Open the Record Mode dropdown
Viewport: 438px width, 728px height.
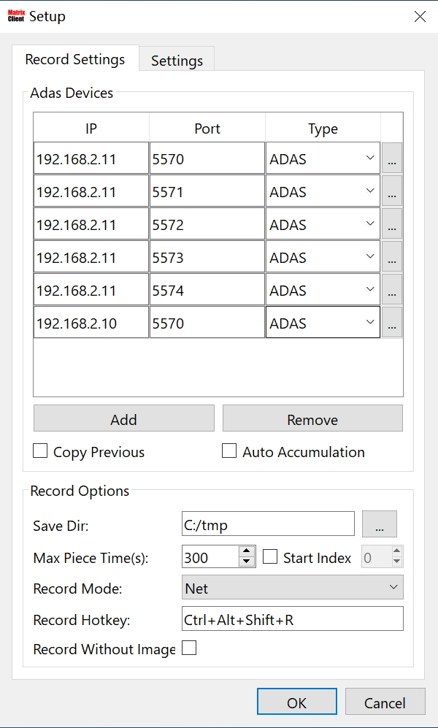point(292,588)
